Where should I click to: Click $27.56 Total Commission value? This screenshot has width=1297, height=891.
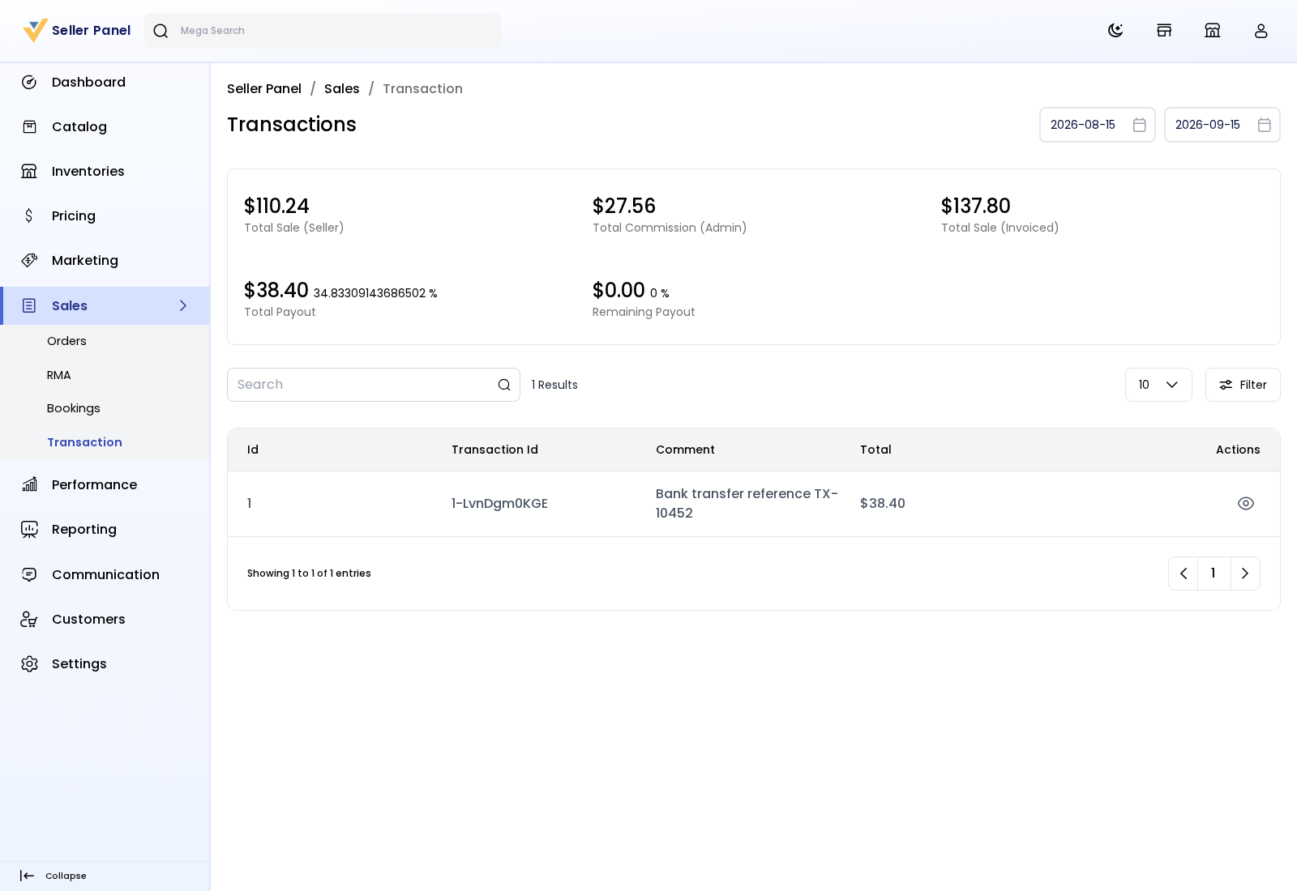coord(624,207)
